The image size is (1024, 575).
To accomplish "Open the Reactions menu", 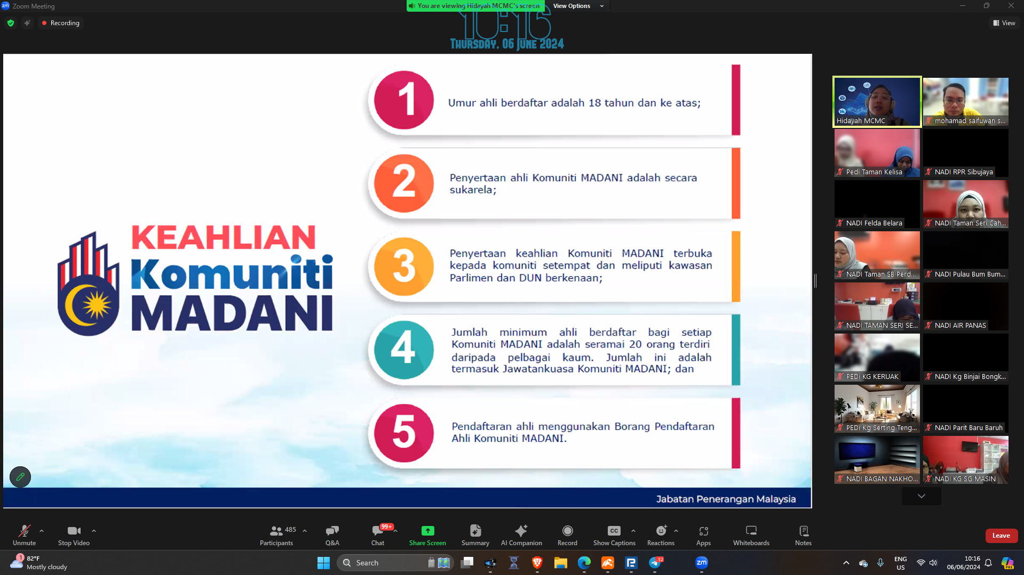I will coord(661,535).
